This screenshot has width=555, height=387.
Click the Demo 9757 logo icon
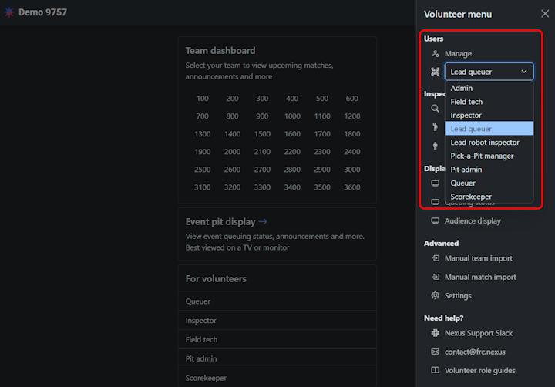tap(9, 13)
